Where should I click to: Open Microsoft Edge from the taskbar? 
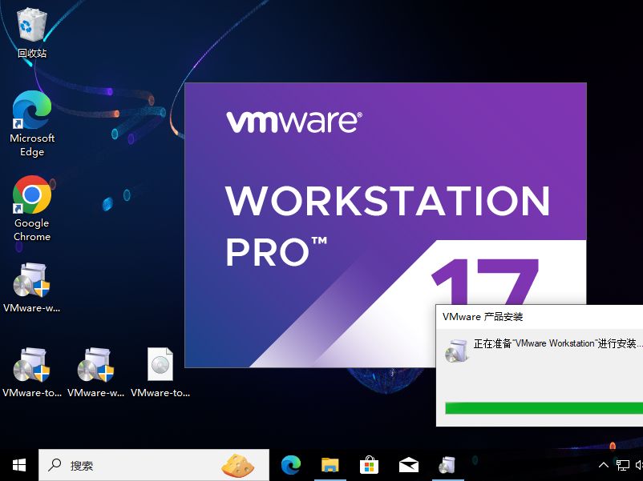pyautogui.click(x=291, y=465)
